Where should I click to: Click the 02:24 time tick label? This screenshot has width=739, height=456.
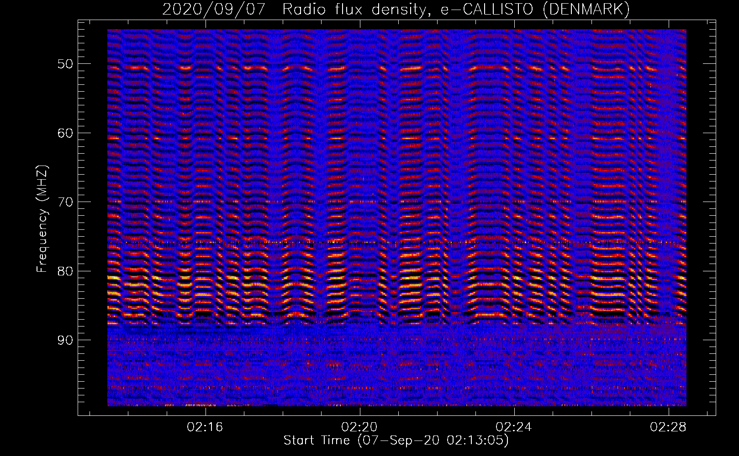pos(514,427)
